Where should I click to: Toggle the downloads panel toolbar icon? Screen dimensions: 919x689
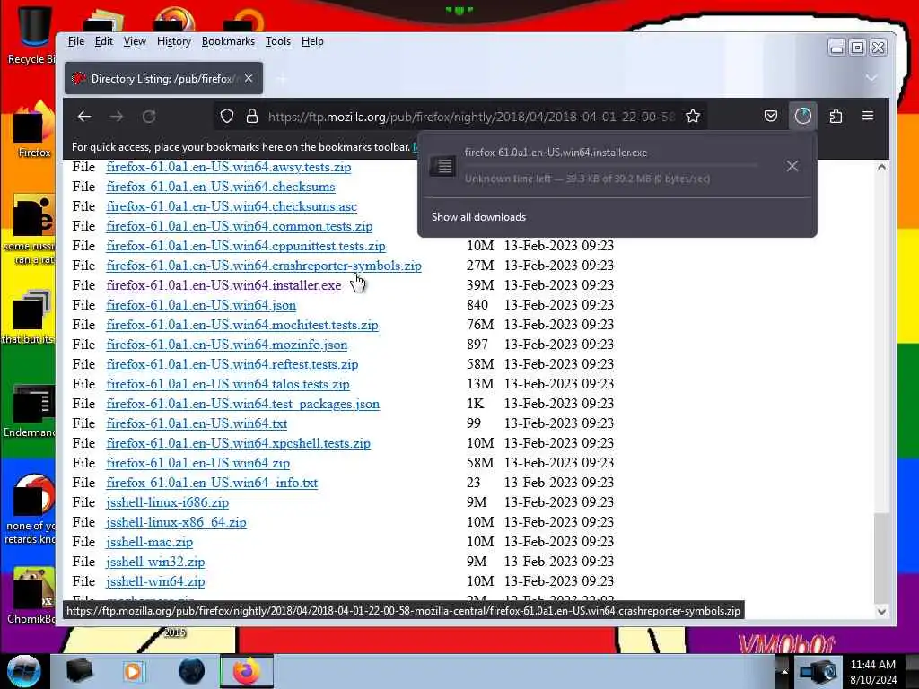pos(803,116)
